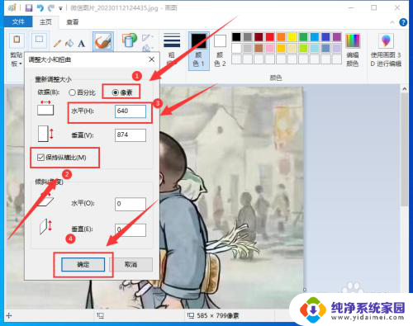Click the 585 × 799像素 status text

pos(218,316)
